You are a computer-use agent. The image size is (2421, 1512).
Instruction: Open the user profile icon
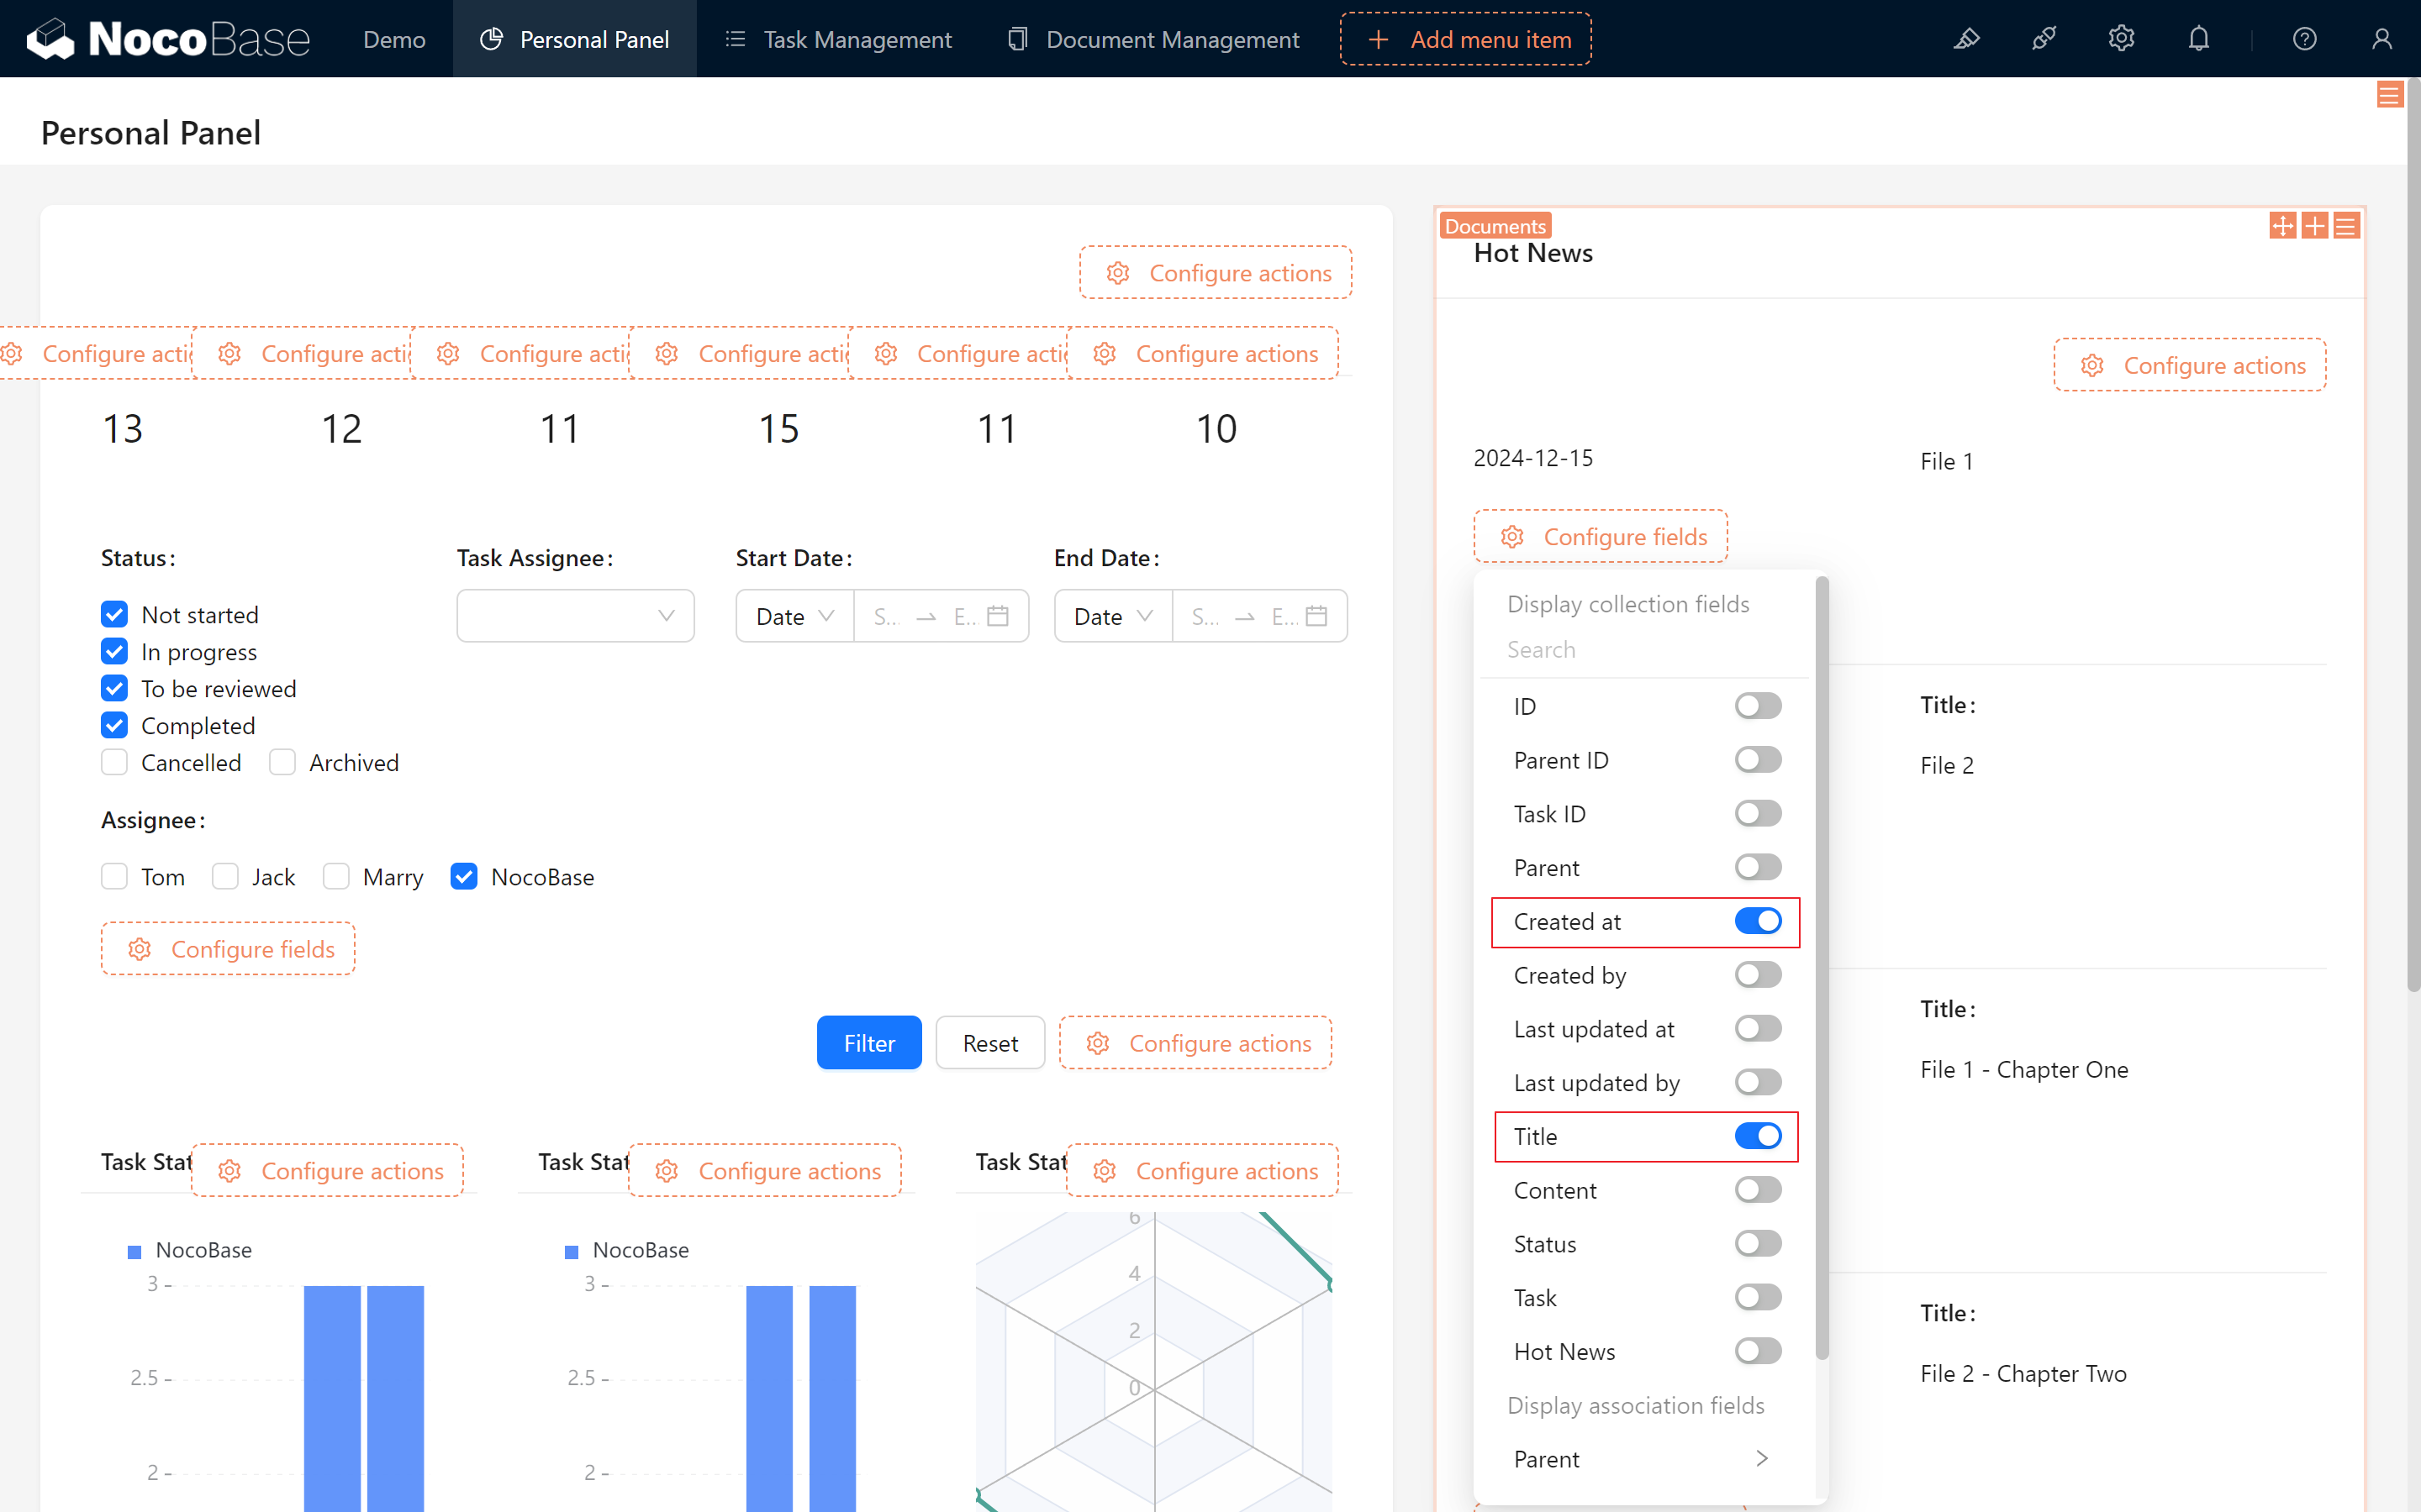click(x=2382, y=39)
